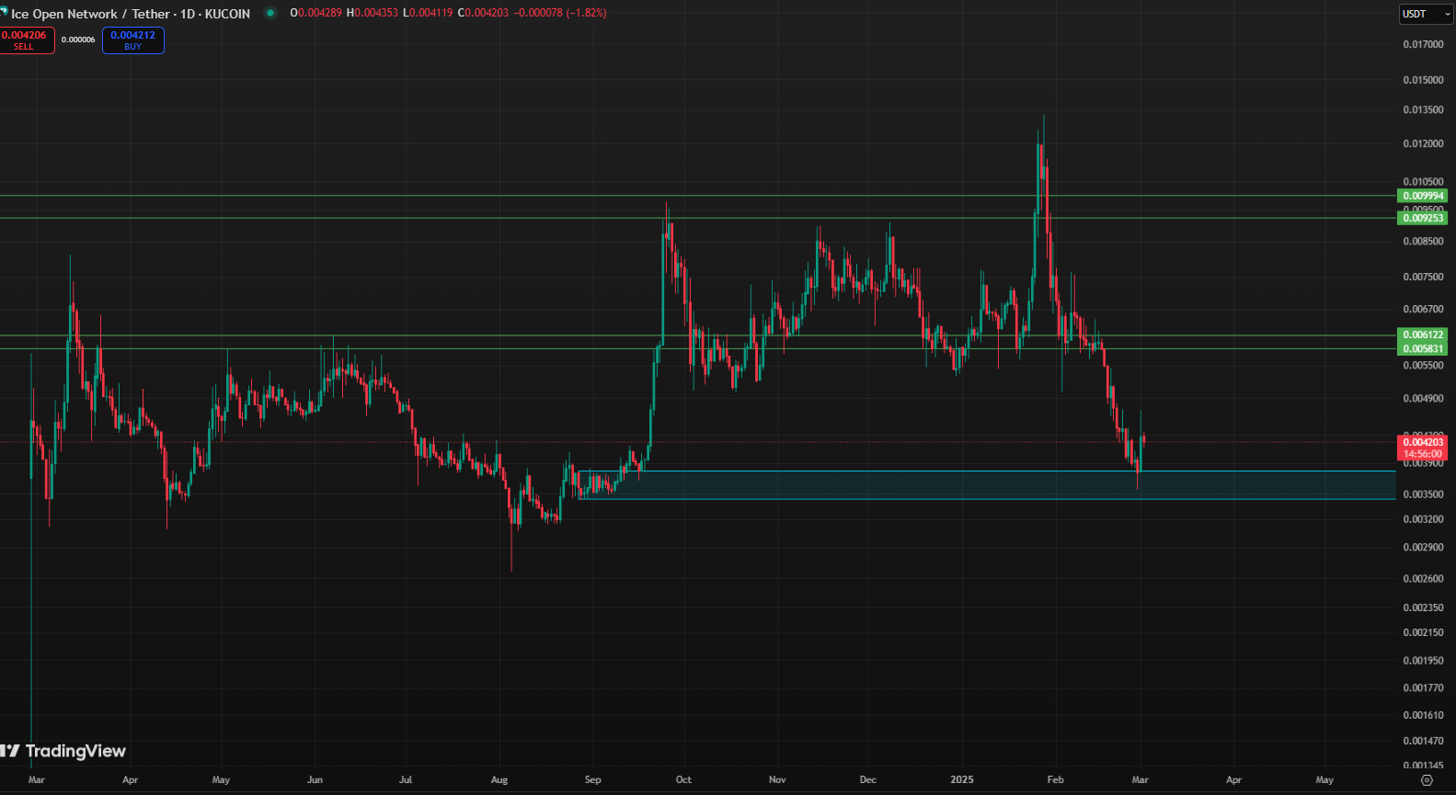This screenshot has height=795, width=1456.
Task: Select the 0.005831 green price label
Action: click(x=1422, y=348)
